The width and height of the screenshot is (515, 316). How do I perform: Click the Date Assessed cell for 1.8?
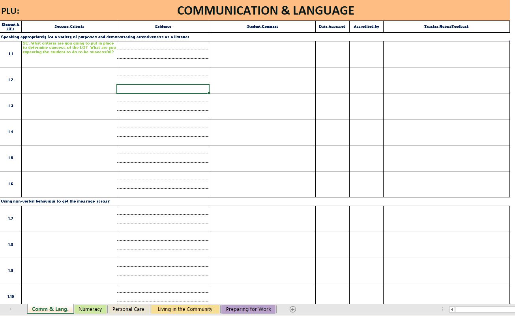coord(332,245)
